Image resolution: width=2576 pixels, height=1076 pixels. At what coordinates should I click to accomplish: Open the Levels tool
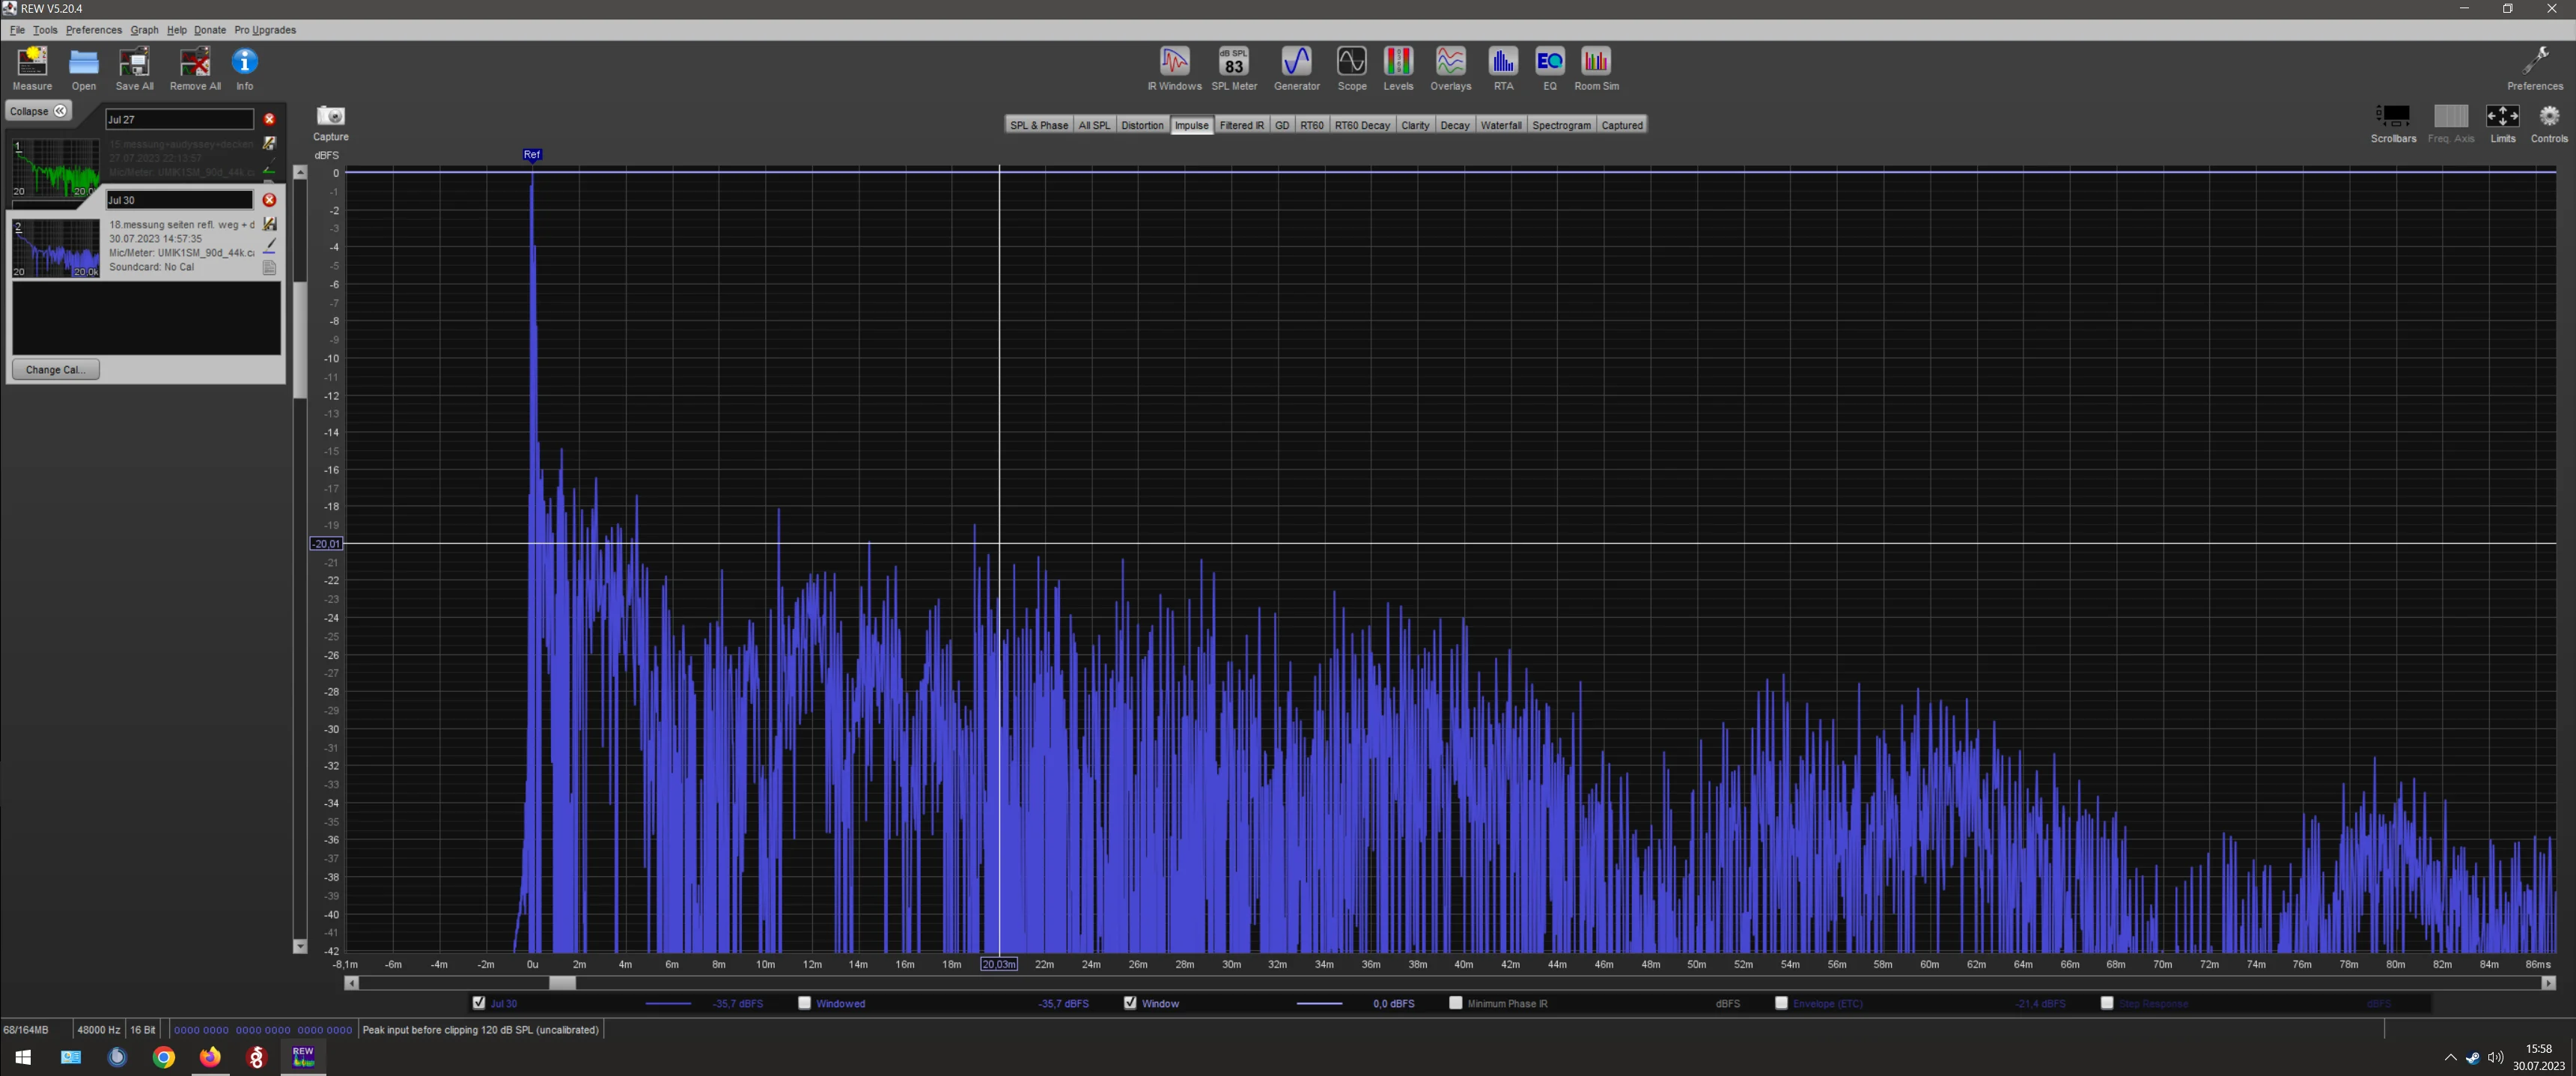tap(1398, 68)
